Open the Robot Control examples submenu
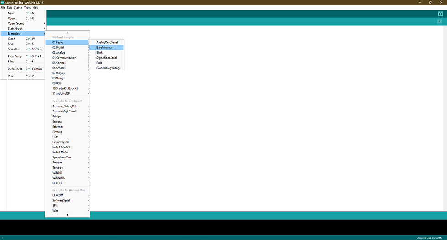Viewport: 447px width, 240px height. [x=68, y=147]
